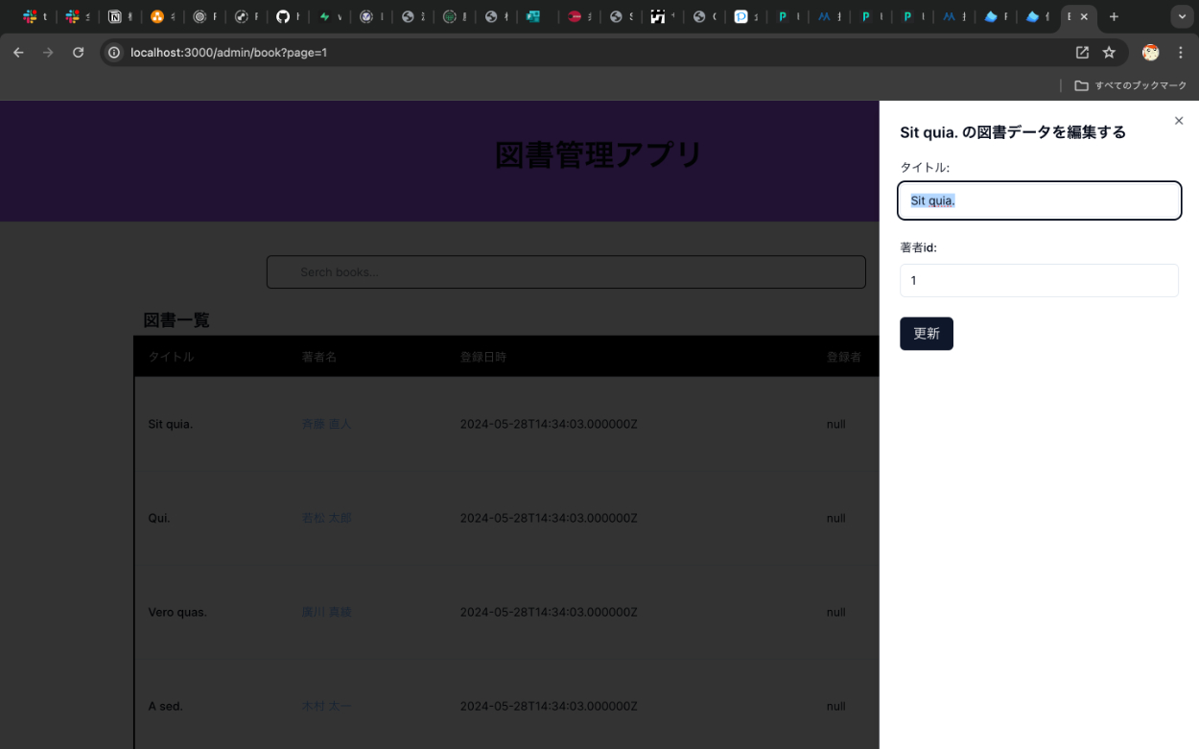1199x749 pixels.
Task: Close the book edit side panel
Action: (1179, 121)
